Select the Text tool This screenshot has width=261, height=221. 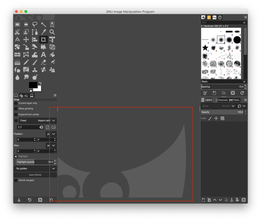43,55
